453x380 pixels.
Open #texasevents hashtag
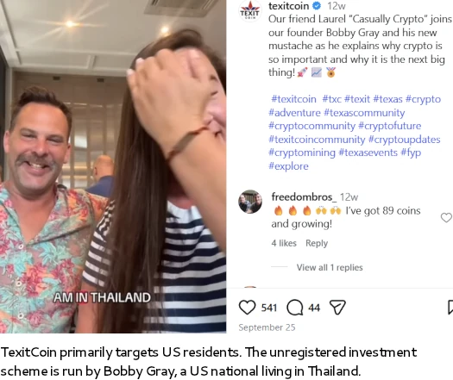pyautogui.click(x=368, y=153)
